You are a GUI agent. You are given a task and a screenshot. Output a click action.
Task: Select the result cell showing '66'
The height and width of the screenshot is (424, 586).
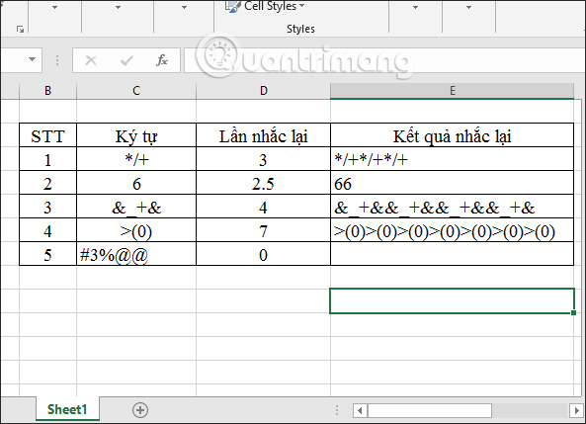pos(453,183)
